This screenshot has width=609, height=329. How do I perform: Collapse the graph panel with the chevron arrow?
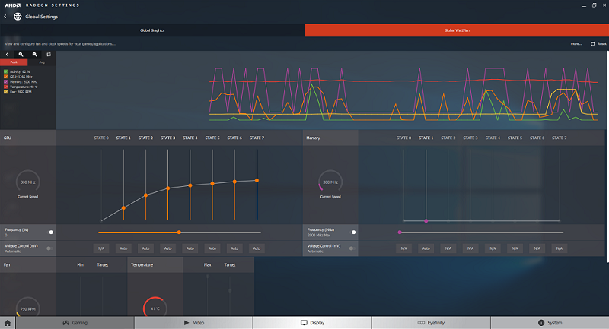pyautogui.click(x=7, y=55)
